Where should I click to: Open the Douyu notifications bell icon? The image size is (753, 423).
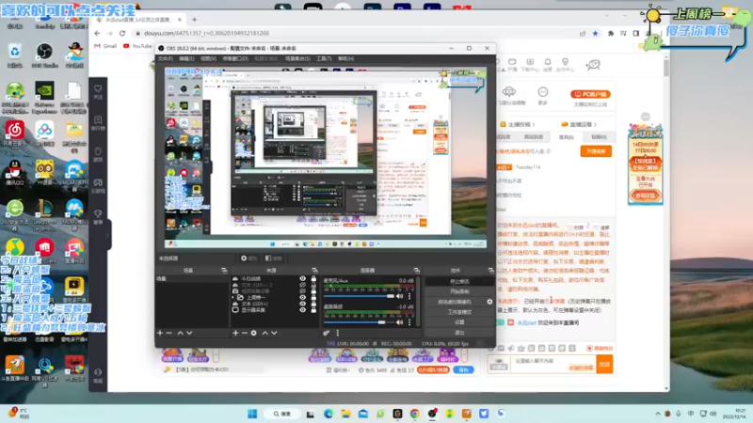(548, 64)
